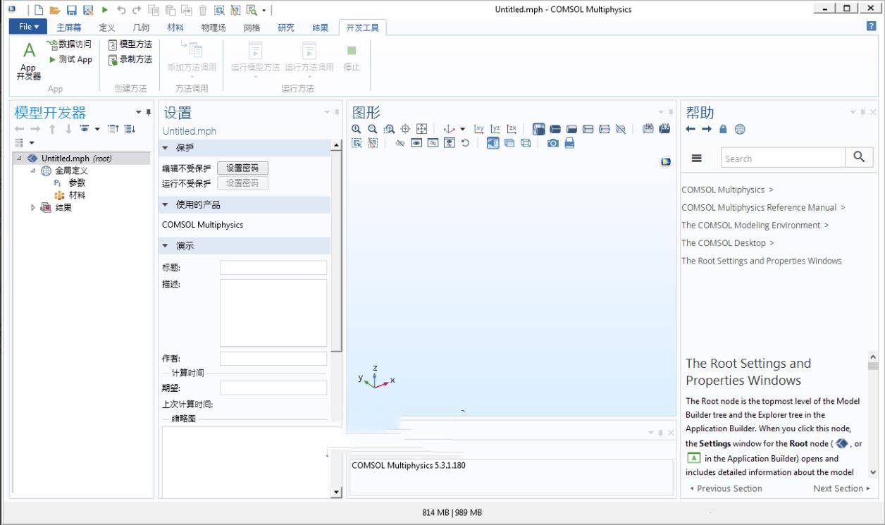Switch to the yz view
Screen dimensions: 885x525
click(x=495, y=129)
